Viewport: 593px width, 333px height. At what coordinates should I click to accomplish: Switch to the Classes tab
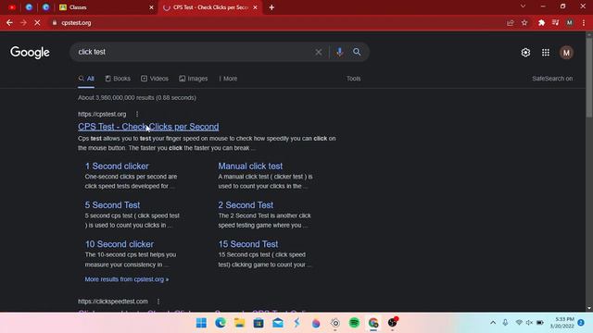pyautogui.click(x=104, y=7)
